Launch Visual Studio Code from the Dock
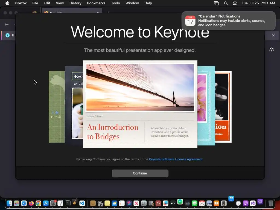The height and width of the screenshot is (210, 280). pyautogui.click(x=82, y=203)
